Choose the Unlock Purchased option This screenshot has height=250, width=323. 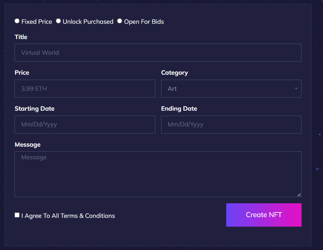coord(58,21)
